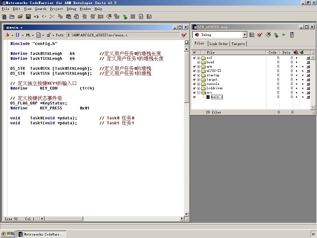Click the Redo arrow icon

44,17
